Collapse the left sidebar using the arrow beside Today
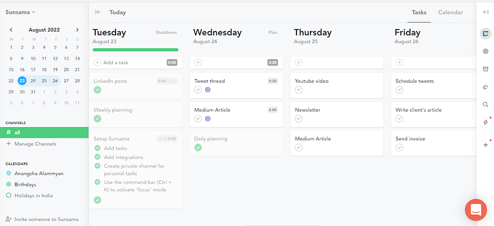Viewport: 494px width, 226px height. (x=98, y=12)
